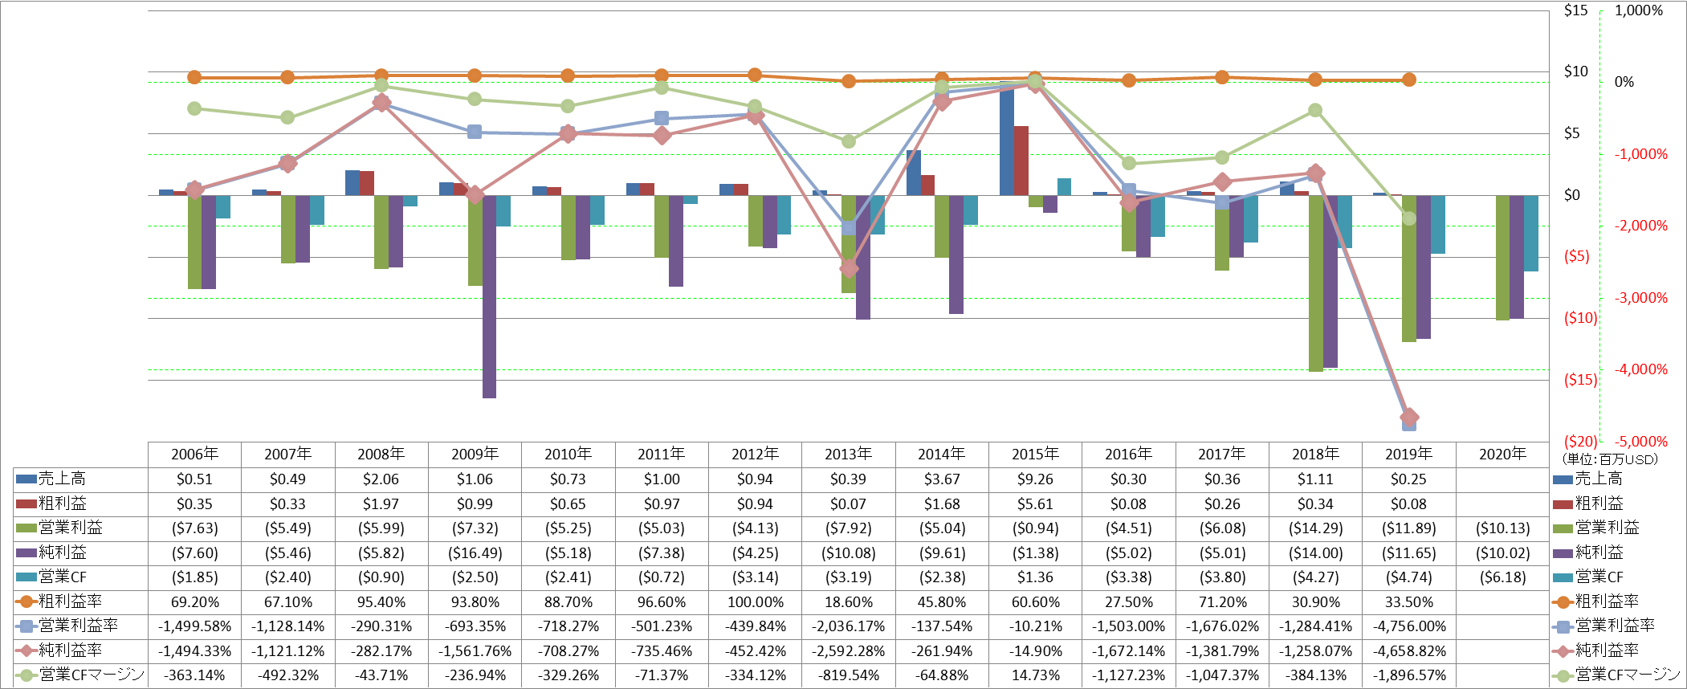The width and height of the screenshot is (1687, 689).
Task: Click the ($10.13) operating income cell for 2020
Action: click(x=1502, y=528)
